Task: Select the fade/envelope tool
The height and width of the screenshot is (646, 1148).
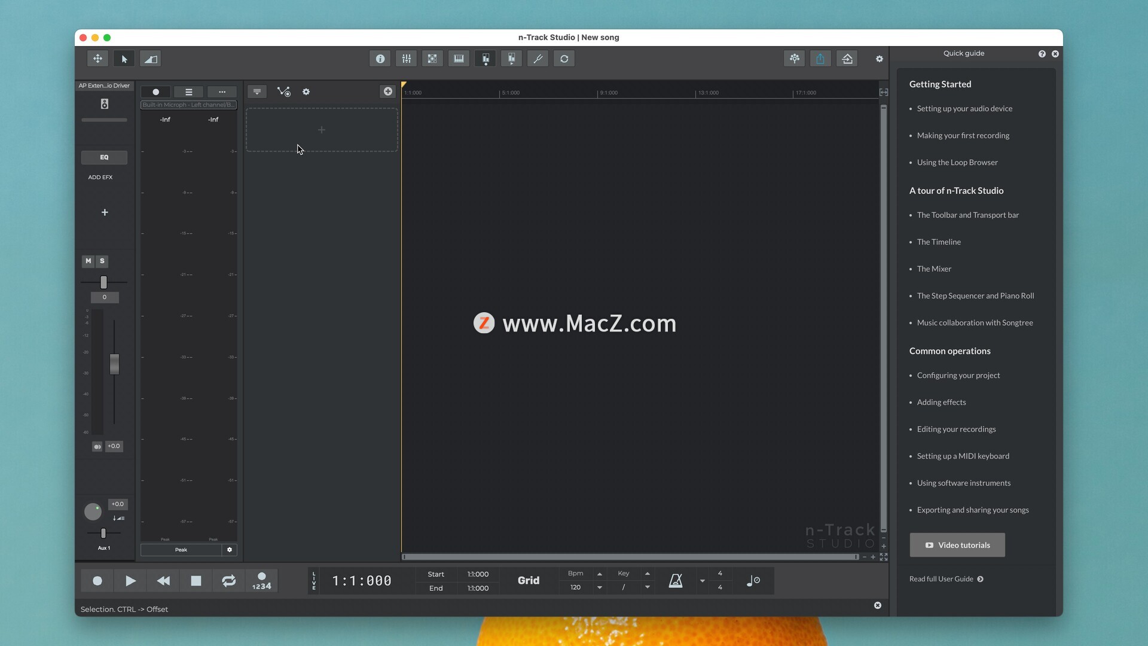Action: [151, 59]
